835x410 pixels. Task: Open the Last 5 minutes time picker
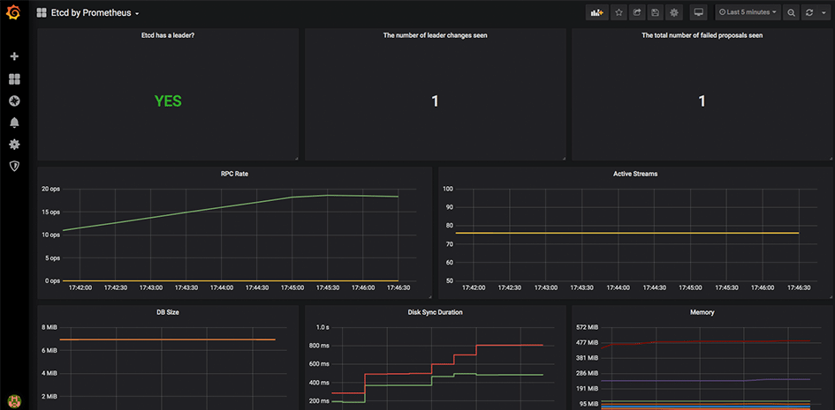(748, 12)
